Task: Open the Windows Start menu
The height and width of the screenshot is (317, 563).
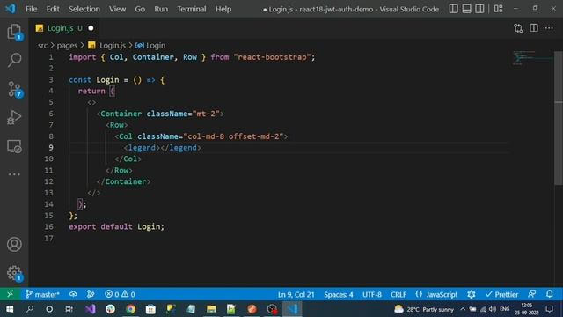Action: (x=10, y=309)
